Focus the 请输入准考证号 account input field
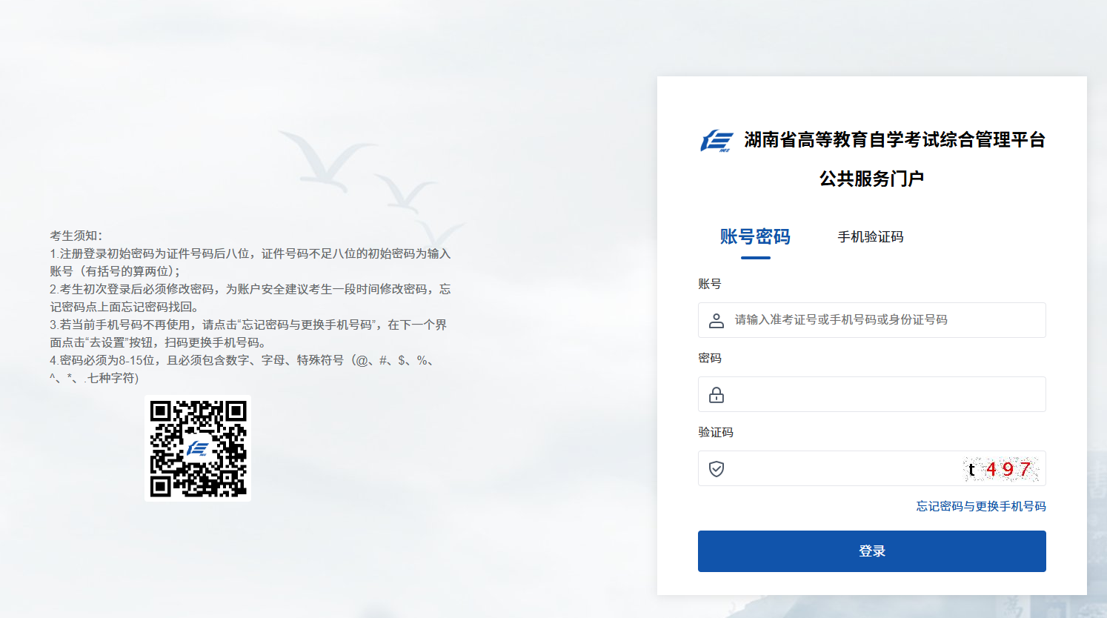This screenshot has width=1107, height=618. coord(872,320)
